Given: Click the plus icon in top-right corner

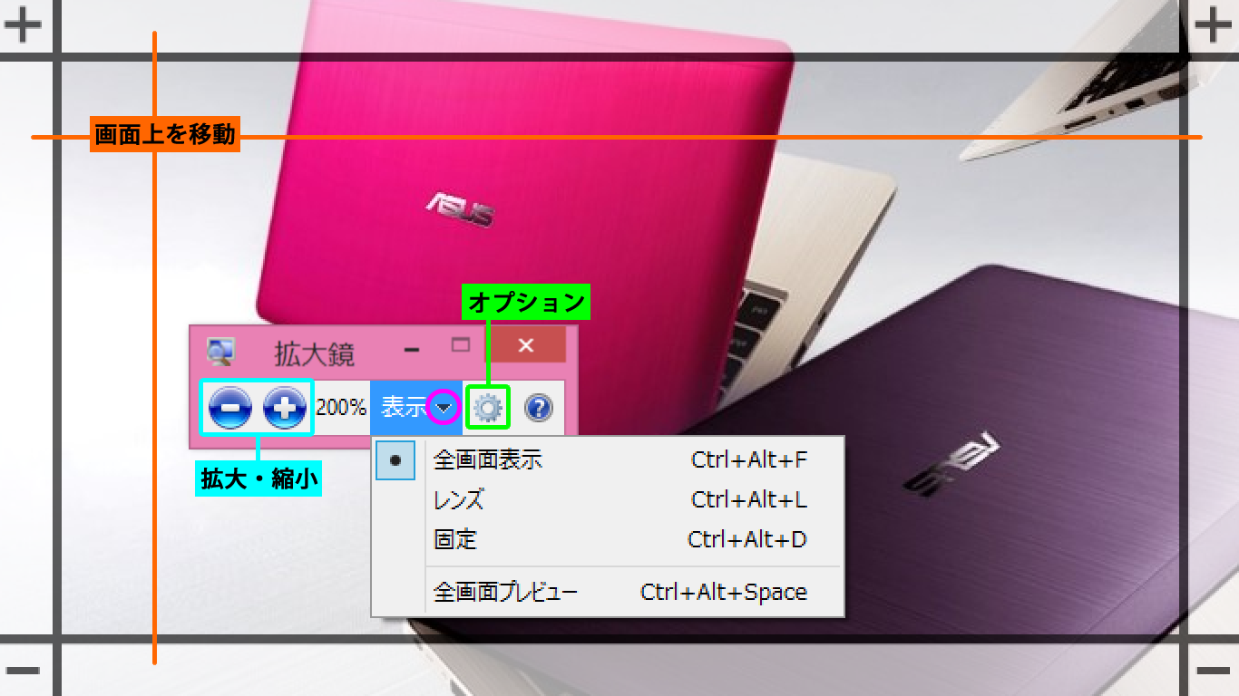Looking at the screenshot, I should [1214, 24].
